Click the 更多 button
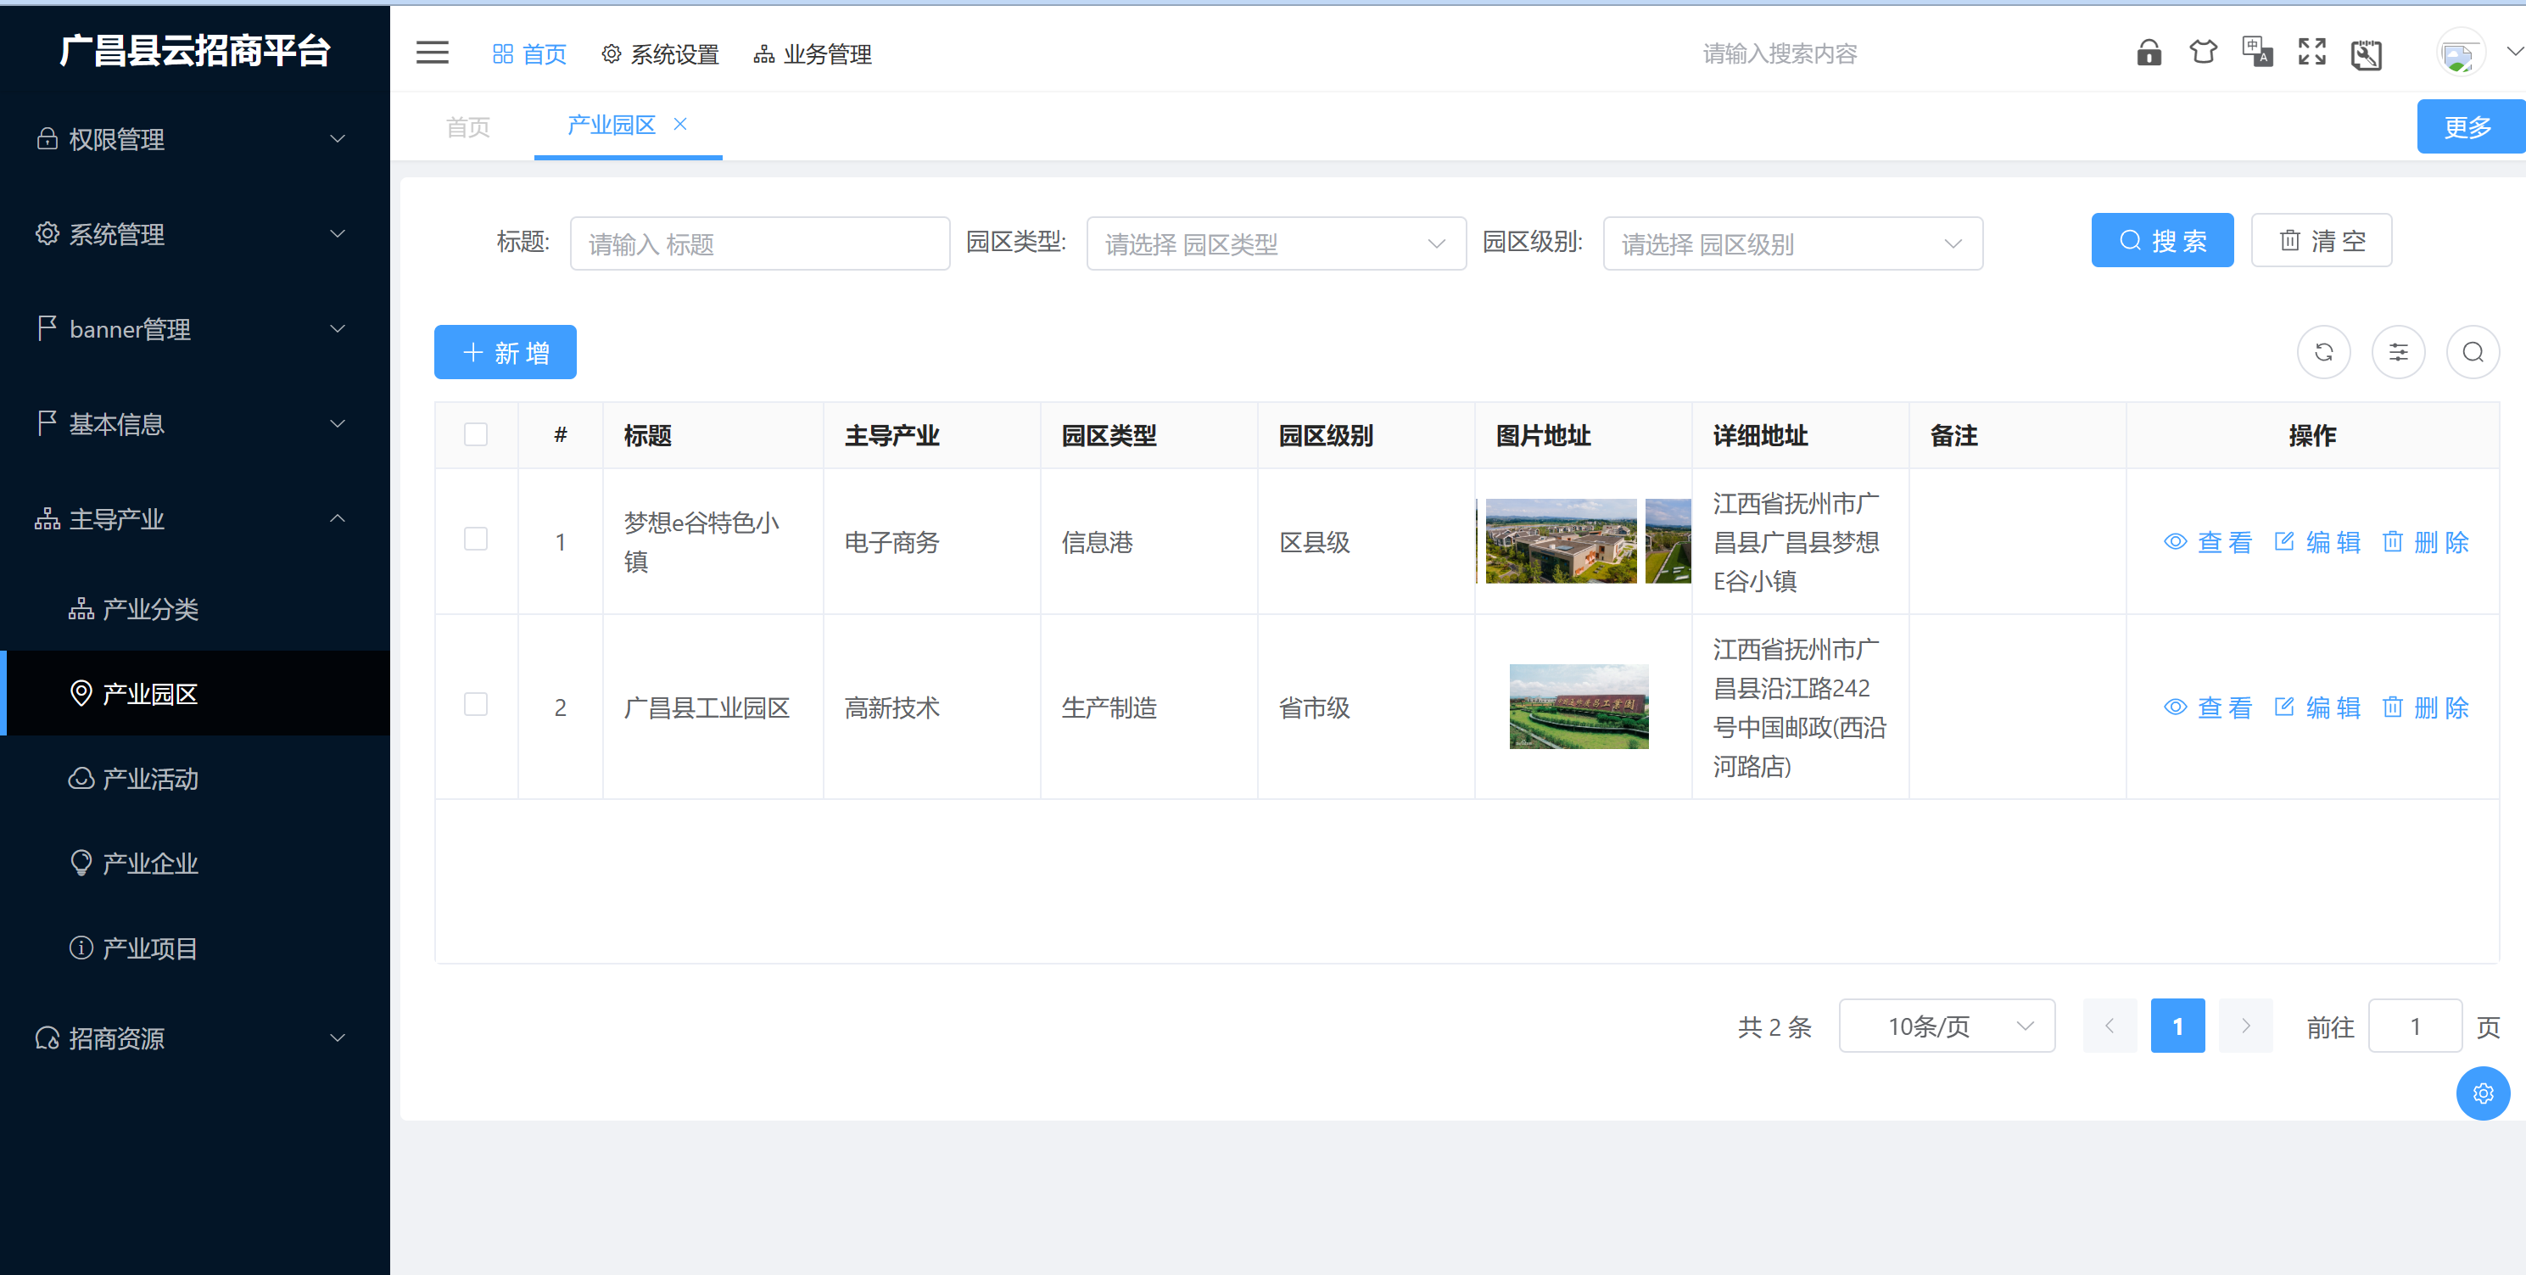The width and height of the screenshot is (2526, 1275). (2470, 126)
